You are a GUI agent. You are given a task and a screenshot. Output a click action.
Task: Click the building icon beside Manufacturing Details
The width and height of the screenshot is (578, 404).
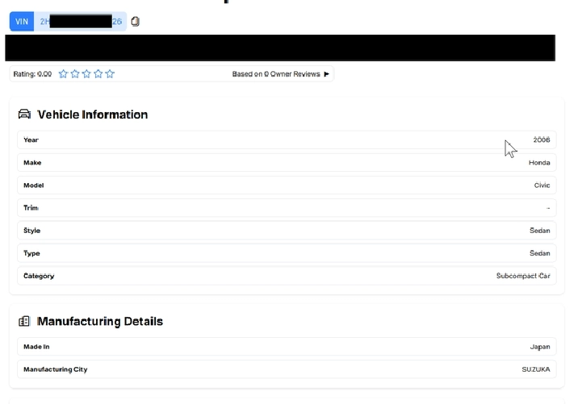point(24,321)
